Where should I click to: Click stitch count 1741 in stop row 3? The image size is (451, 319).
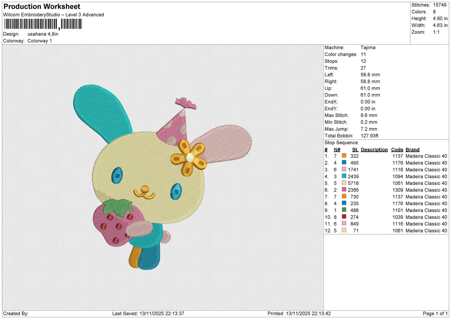(x=353, y=170)
